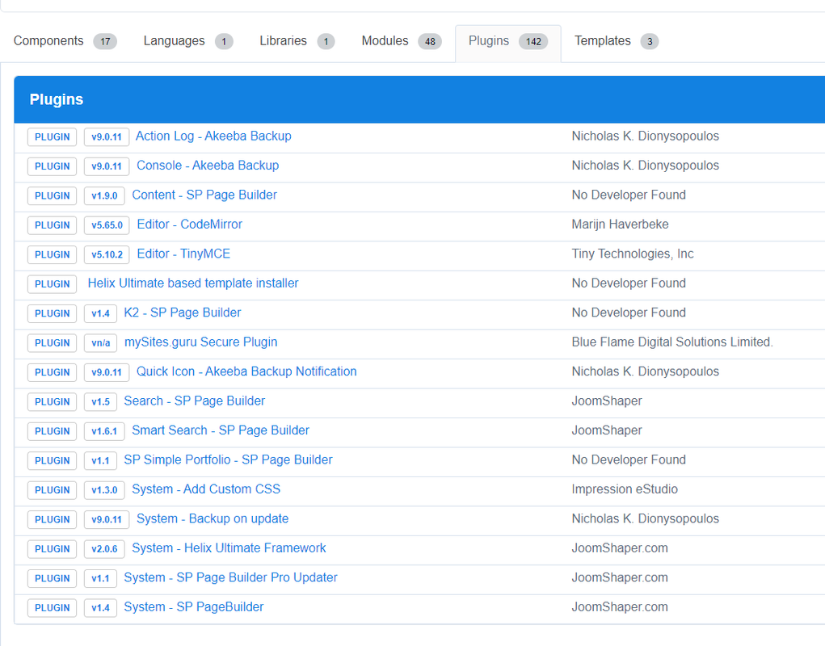The height and width of the screenshot is (646, 825).
Task: Click the Tiny Technologies, Inc developer text
Action: click(633, 254)
